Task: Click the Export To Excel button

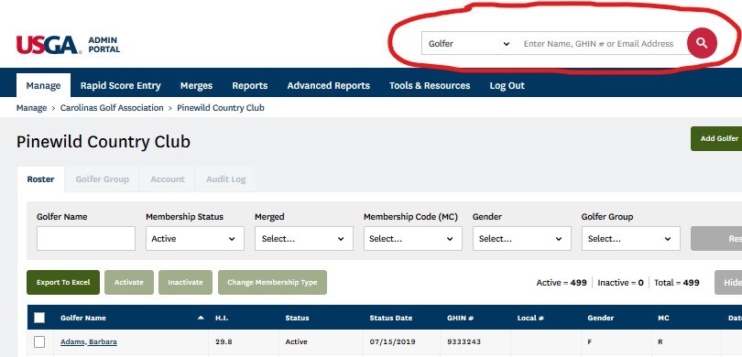Action: pyautogui.click(x=63, y=282)
